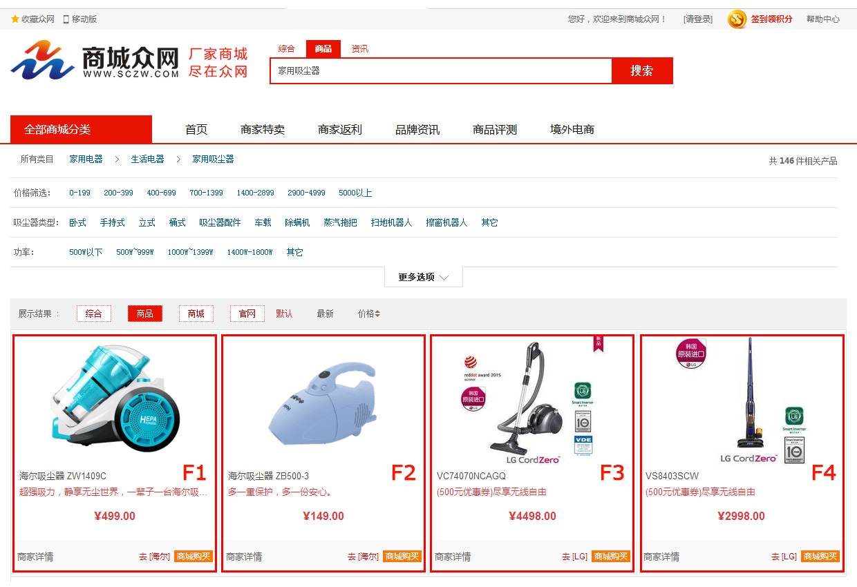
Task: Toggle the 综合 filter in 展示结果 row
Action: (x=94, y=314)
